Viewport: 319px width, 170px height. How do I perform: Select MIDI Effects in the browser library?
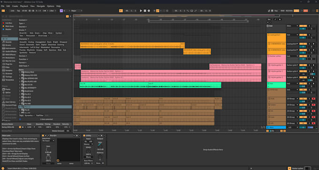tap(11, 55)
